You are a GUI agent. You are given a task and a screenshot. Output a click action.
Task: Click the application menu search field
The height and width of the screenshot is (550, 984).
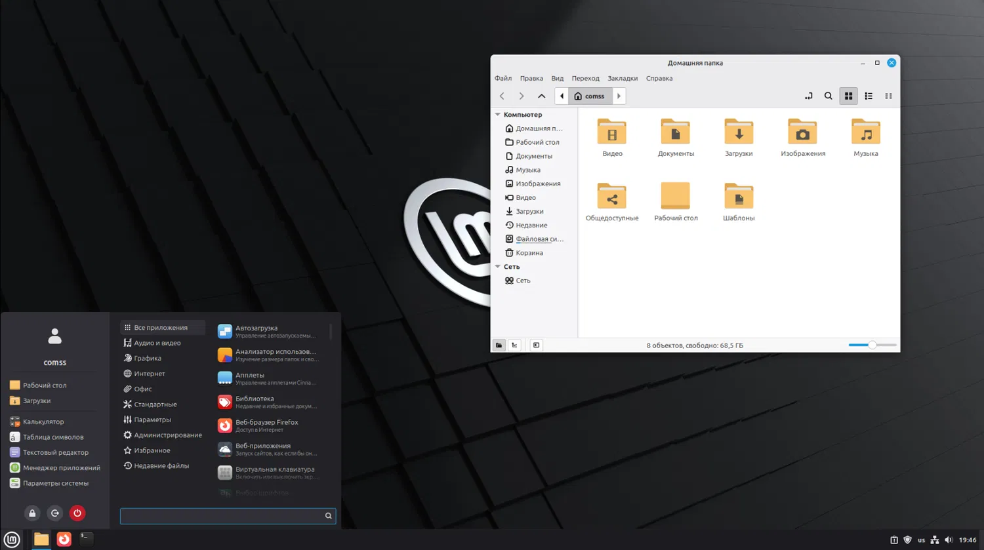point(228,516)
